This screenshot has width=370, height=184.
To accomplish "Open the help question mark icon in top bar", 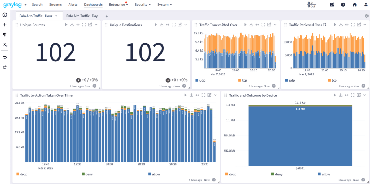I will click(x=343, y=5).
